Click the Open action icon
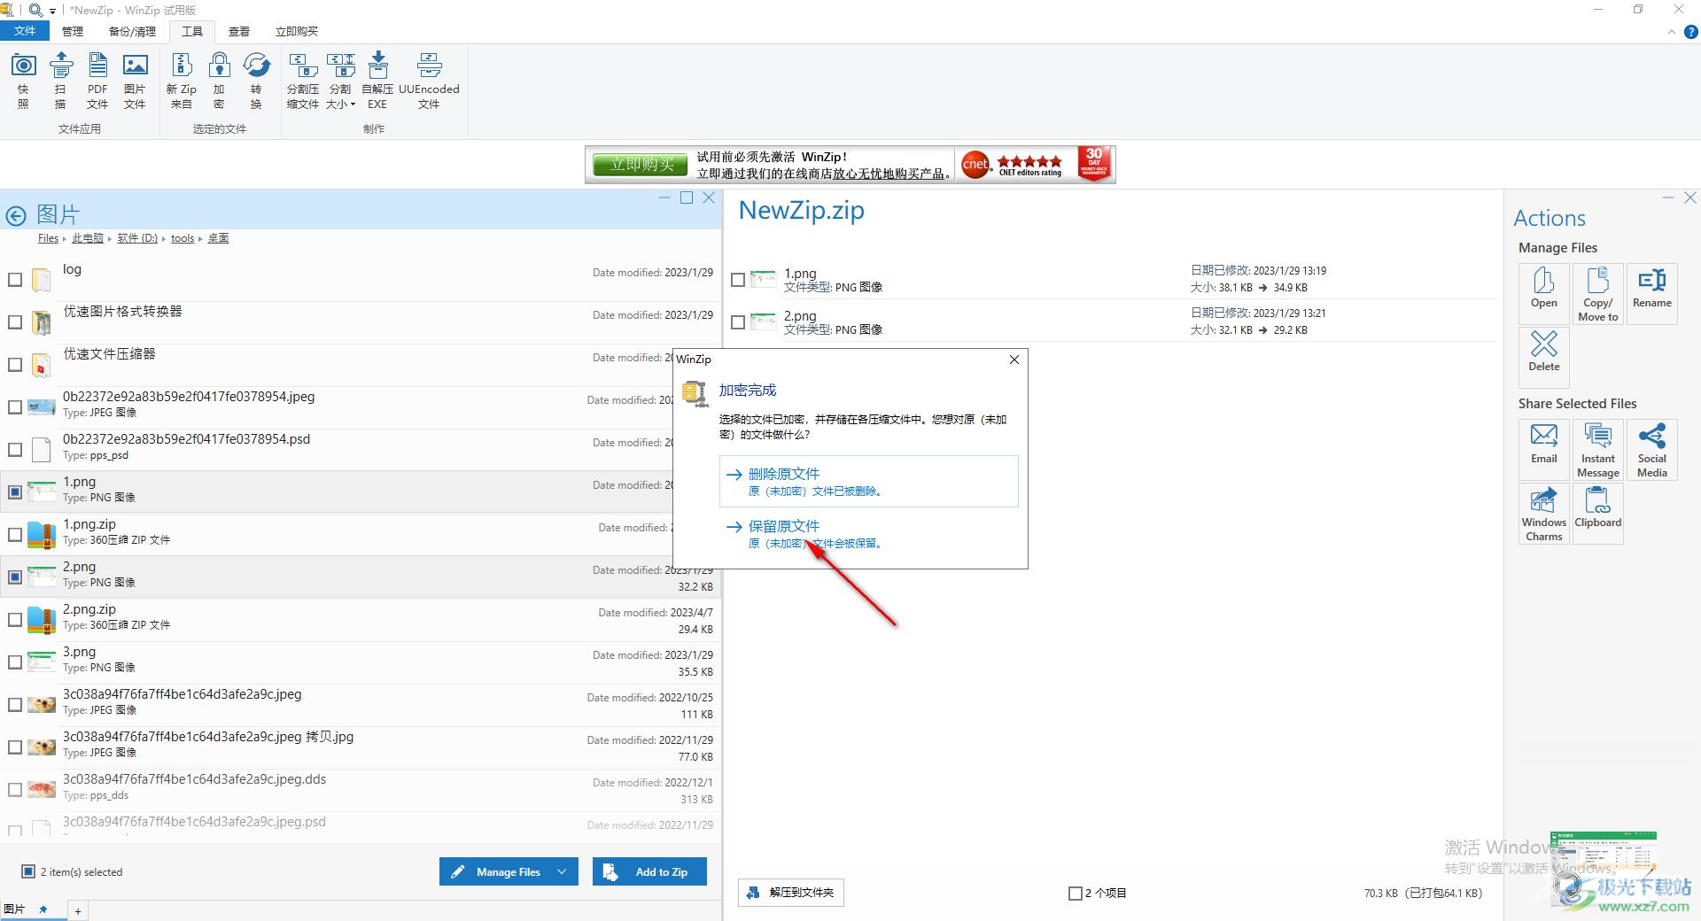The height and width of the screenshot is (921, 1701). tap(1544, 293)
